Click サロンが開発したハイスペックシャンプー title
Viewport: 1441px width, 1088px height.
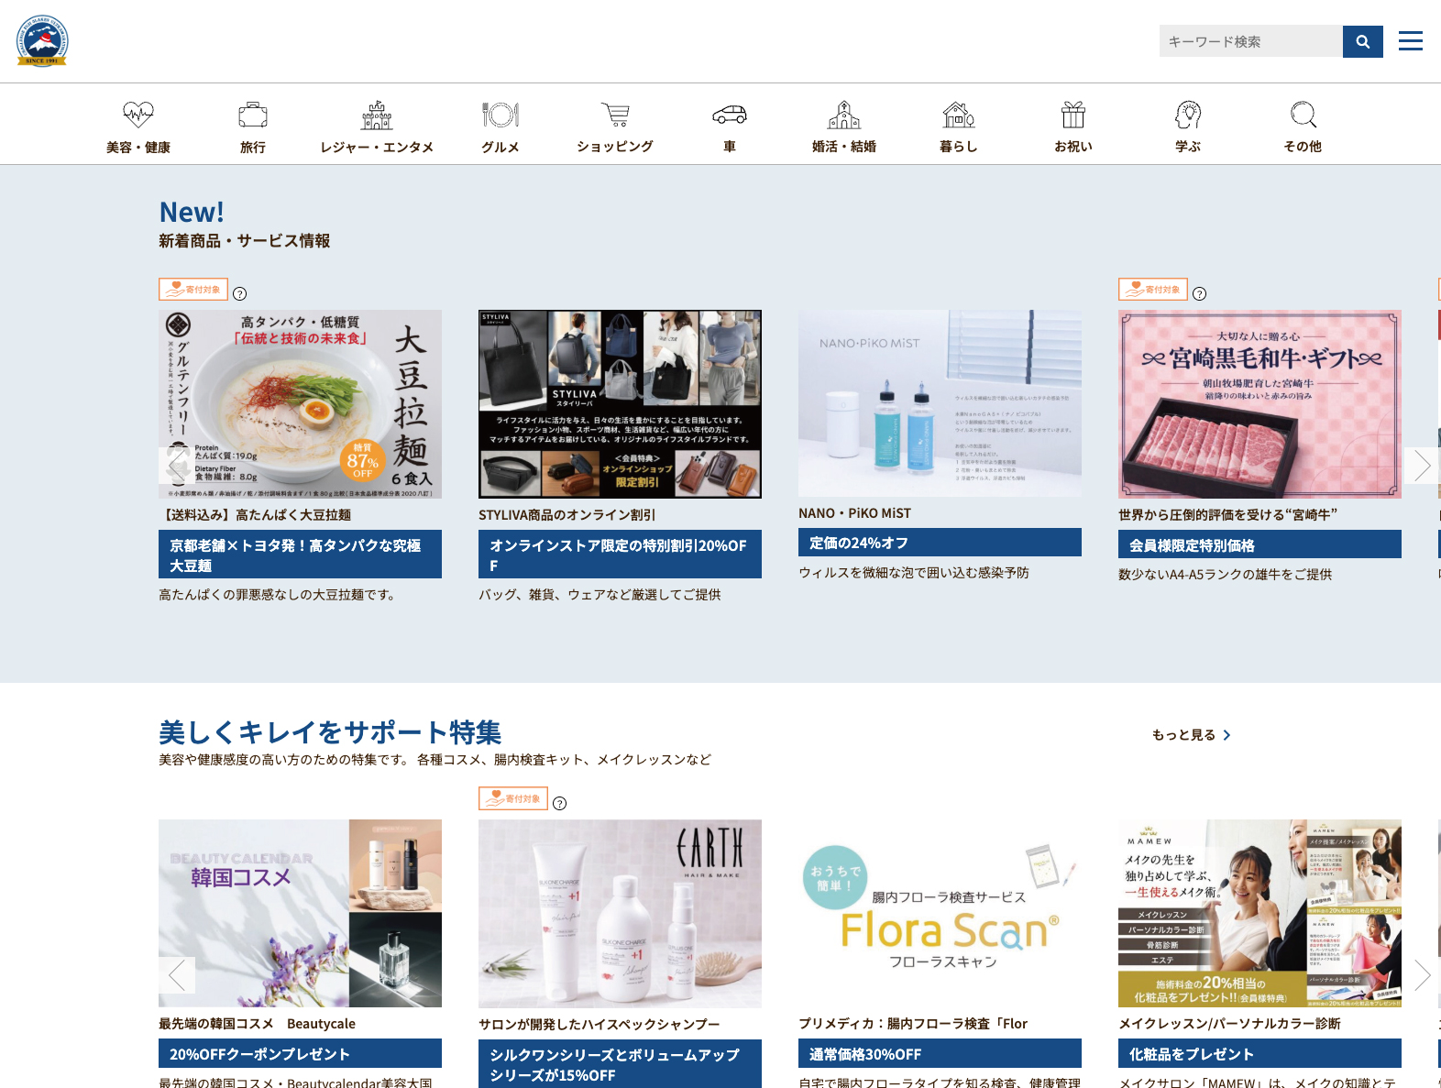(x=599, y=1024)
